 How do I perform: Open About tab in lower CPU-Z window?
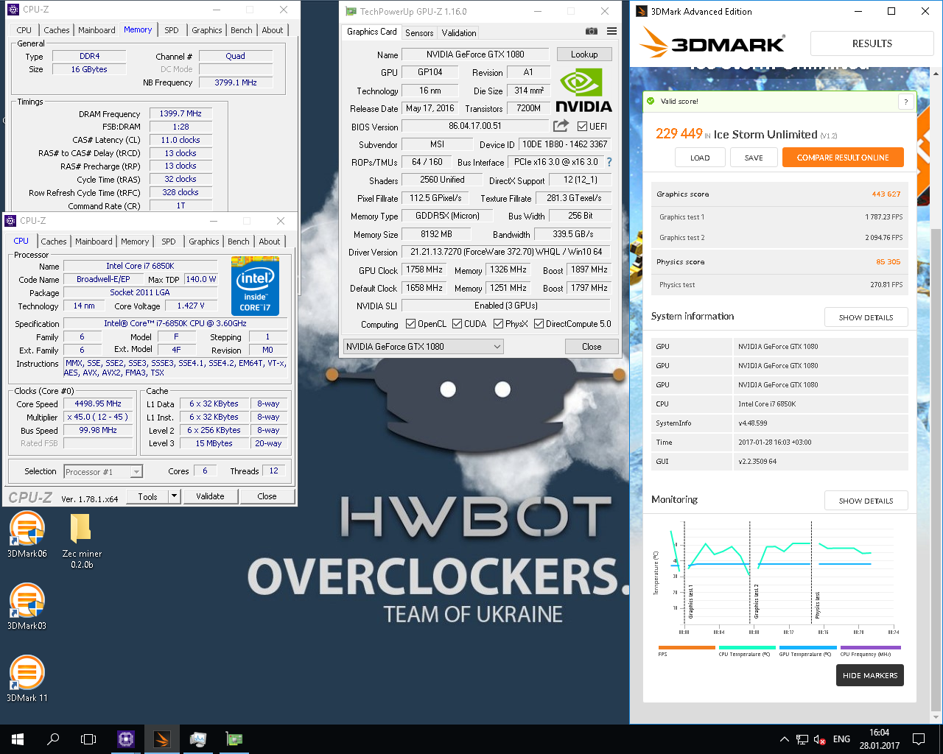(x=270, y=242)
